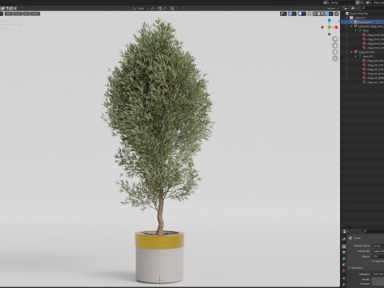
Task: Open the Render properties tab
Action: click(344, 246)
